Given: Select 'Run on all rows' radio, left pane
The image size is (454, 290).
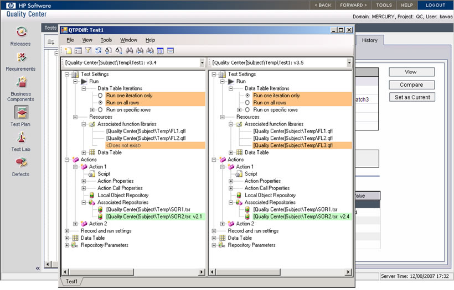Looking at the screenshot, I should tap(100, 103).
